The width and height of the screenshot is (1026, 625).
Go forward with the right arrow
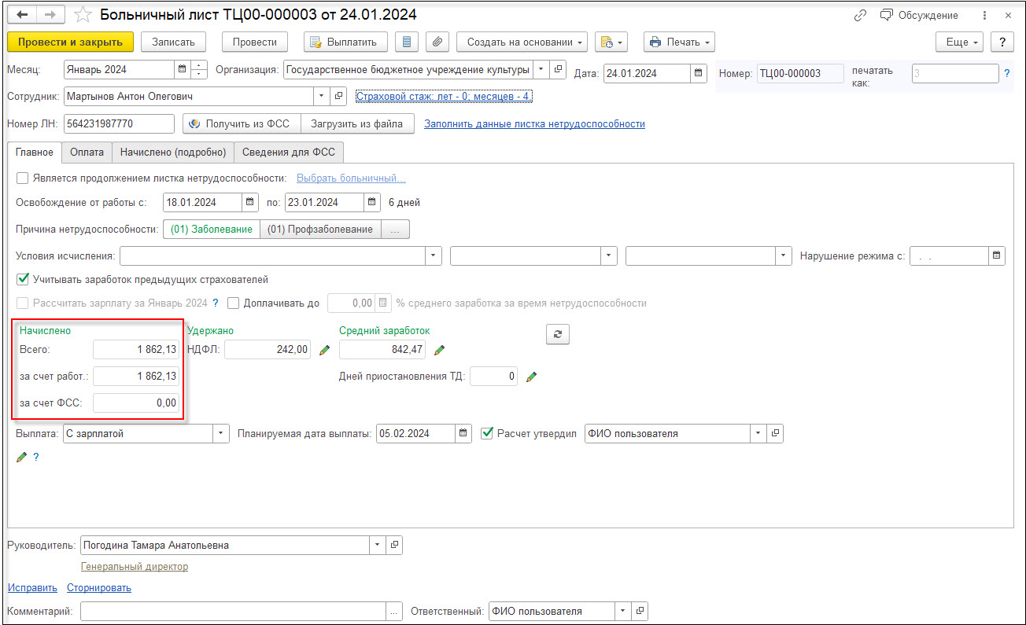[50, 15]
